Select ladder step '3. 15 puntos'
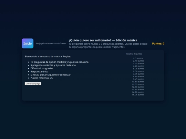 138,63
